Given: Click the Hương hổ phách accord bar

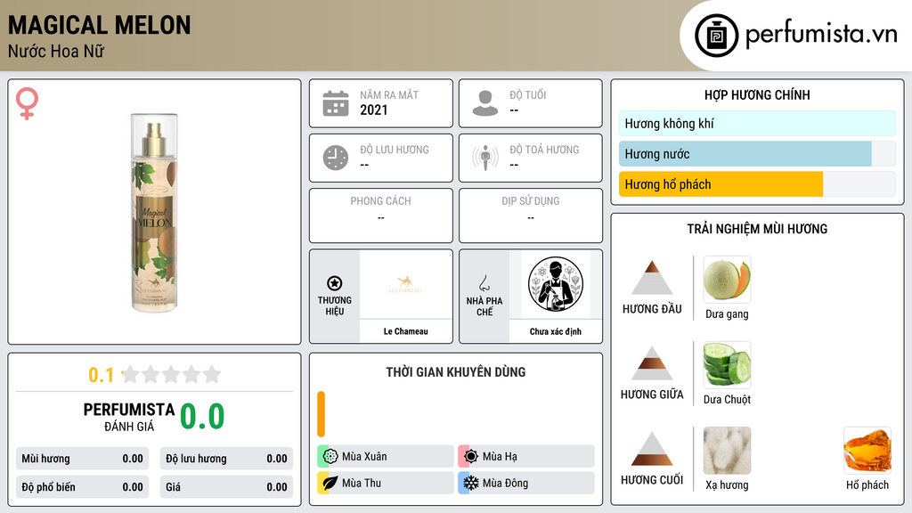Looking at the screenshot, I should 757,184.
